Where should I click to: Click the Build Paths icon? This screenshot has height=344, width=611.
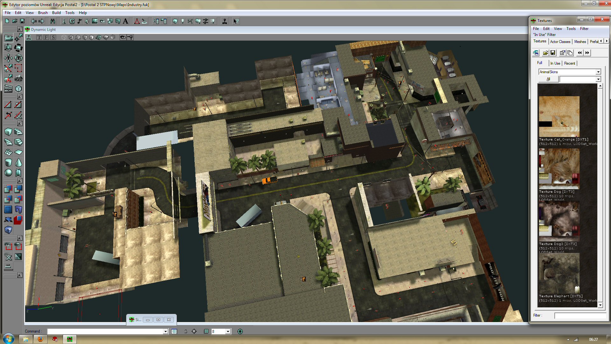[190, 21]
